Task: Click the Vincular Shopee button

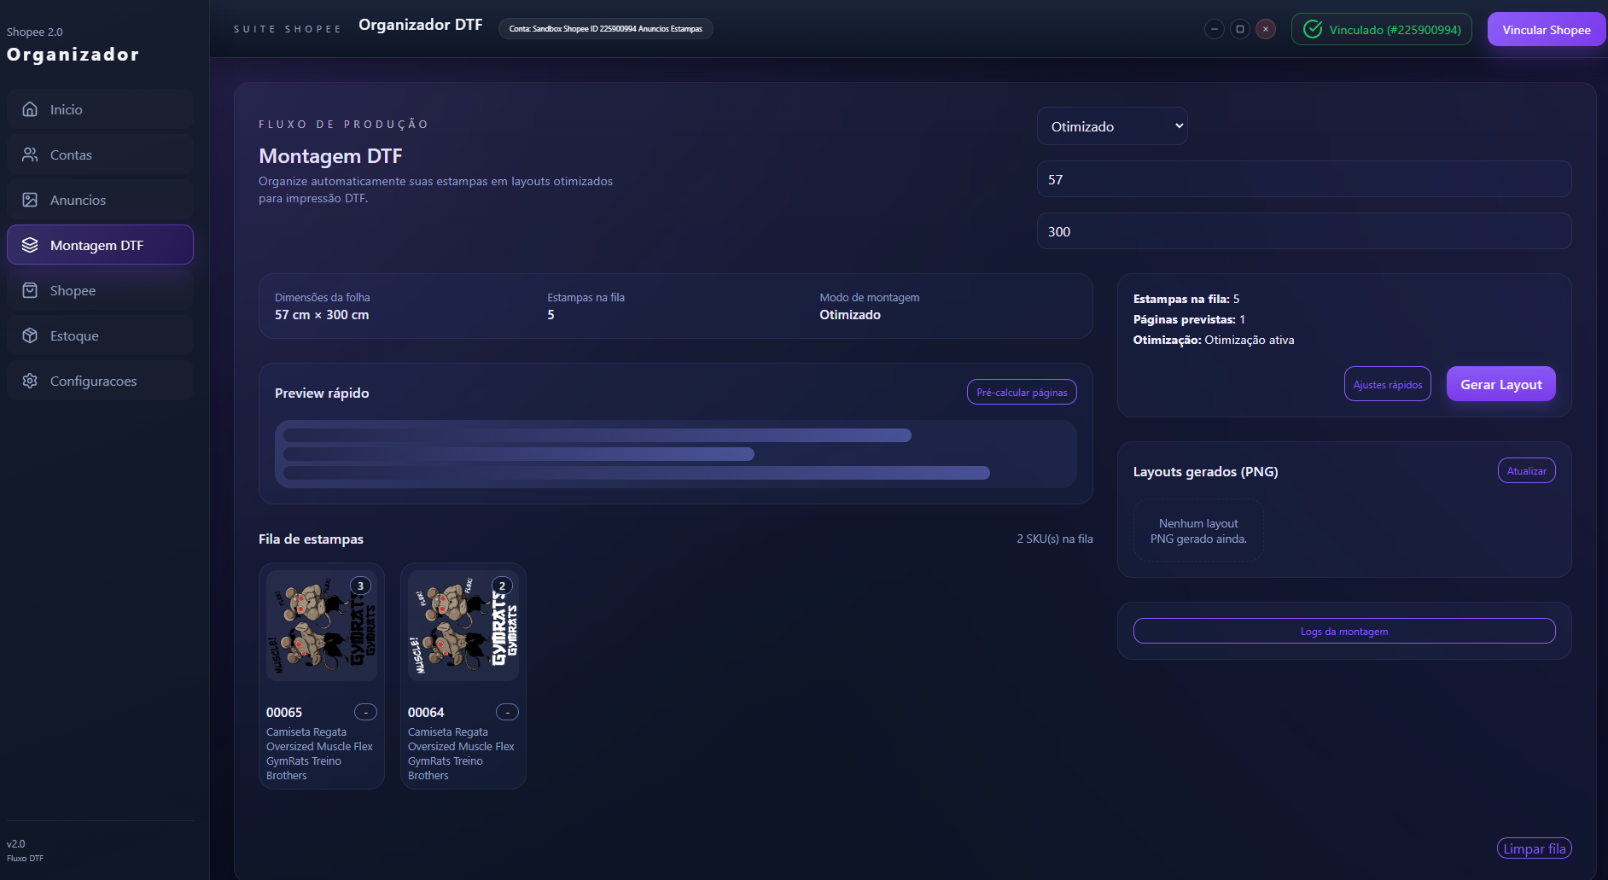Action: pyautogui.click(x=1546, y=30)
